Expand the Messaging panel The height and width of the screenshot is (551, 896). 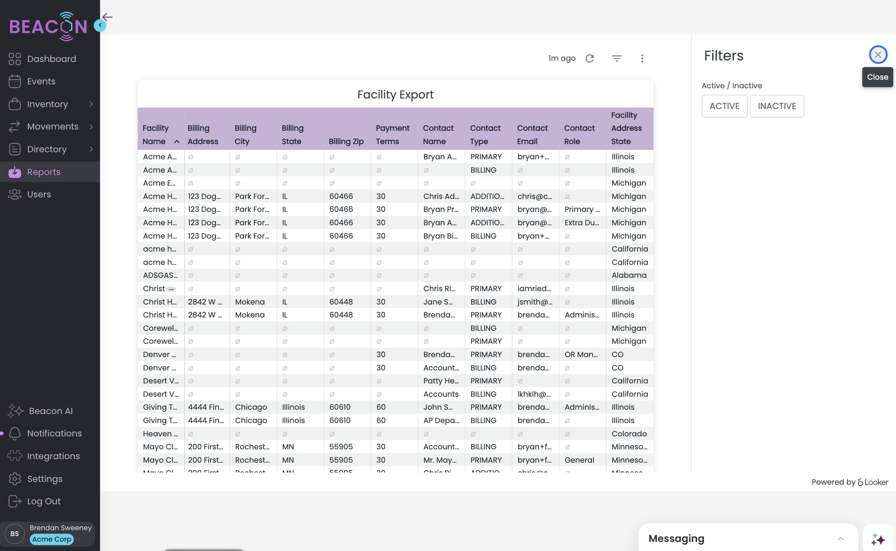click(x=840, y=538)
